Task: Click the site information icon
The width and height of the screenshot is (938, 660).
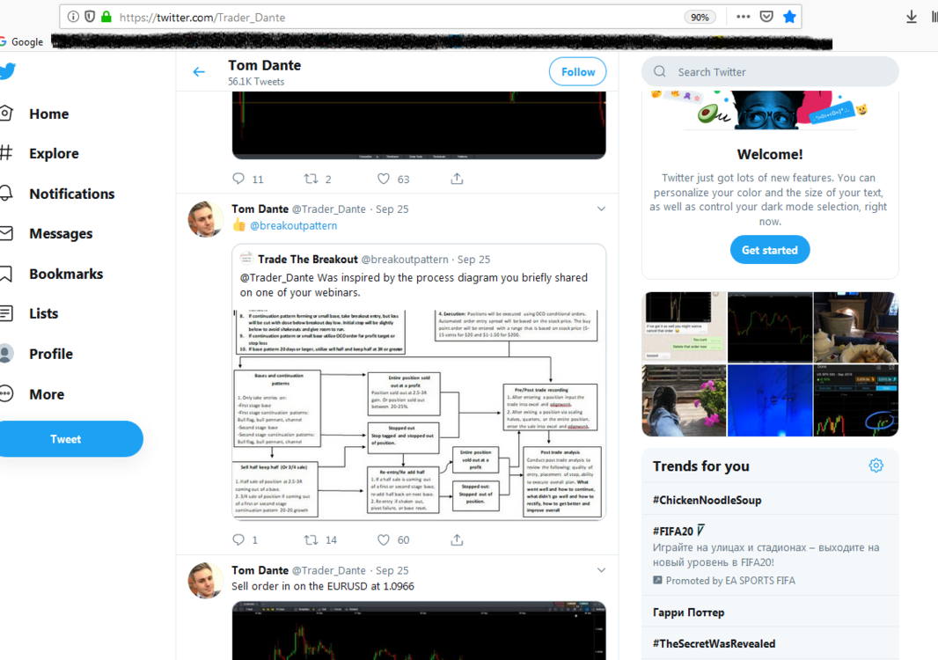Action: coord(73,17)
